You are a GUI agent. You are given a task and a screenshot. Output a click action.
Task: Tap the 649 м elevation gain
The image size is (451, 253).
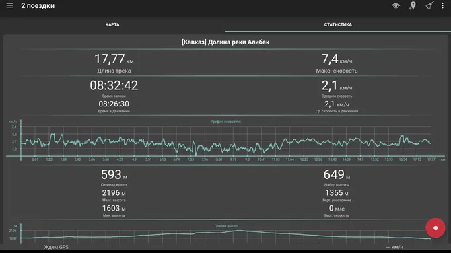click(337, 174)
